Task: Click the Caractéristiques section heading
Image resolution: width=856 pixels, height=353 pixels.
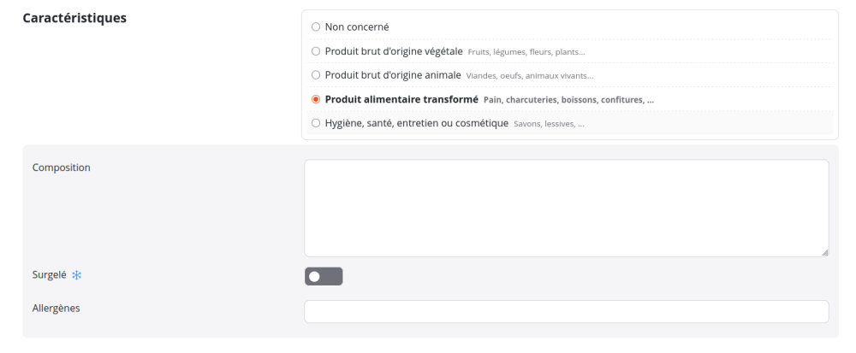Action: (x=74, y=18)
